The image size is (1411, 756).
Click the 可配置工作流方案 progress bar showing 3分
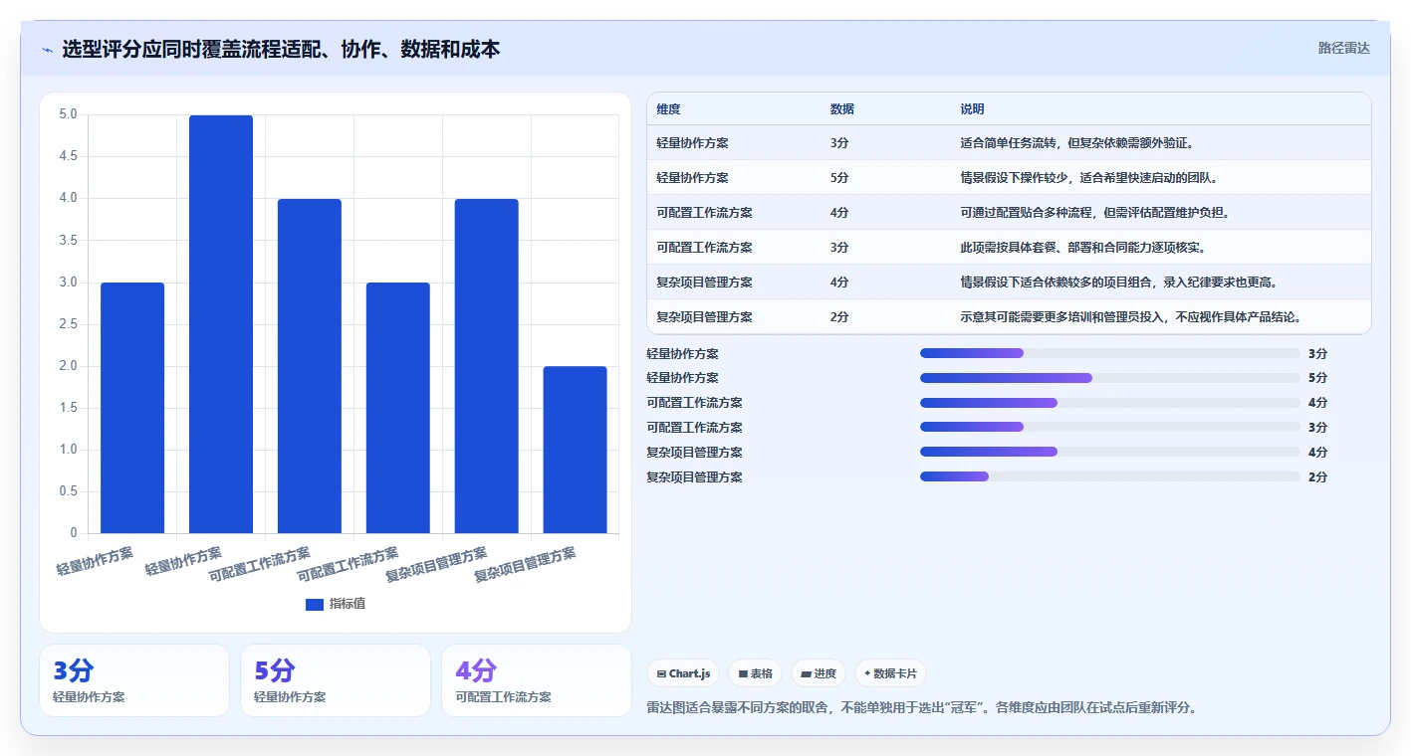tap(1109, 428)
